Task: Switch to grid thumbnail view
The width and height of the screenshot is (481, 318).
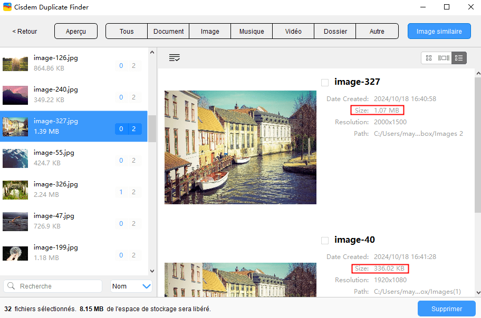Action: (429, 58)
